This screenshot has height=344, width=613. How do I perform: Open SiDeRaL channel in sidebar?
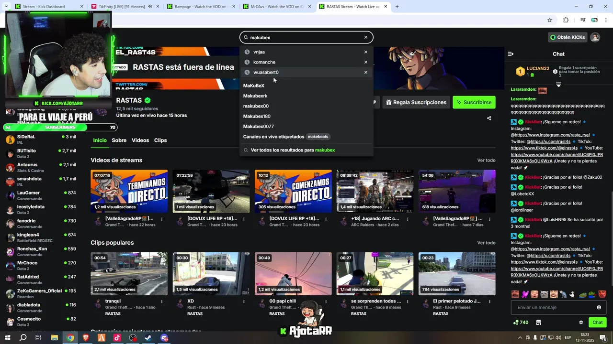tap(41, 140)
